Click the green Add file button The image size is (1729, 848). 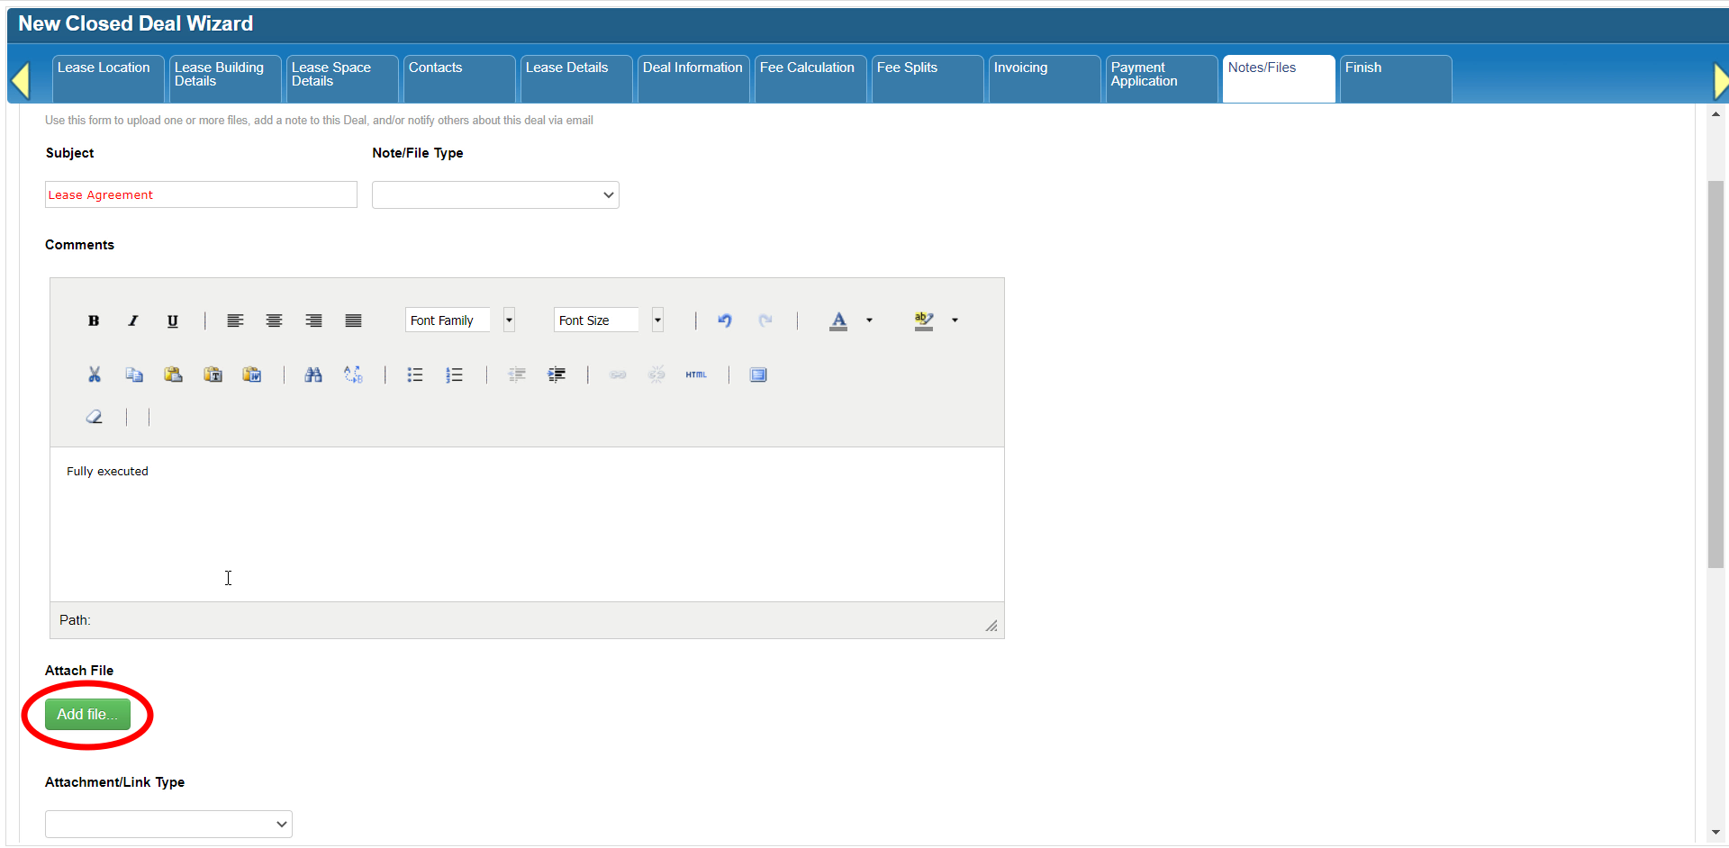pos(87,715)
